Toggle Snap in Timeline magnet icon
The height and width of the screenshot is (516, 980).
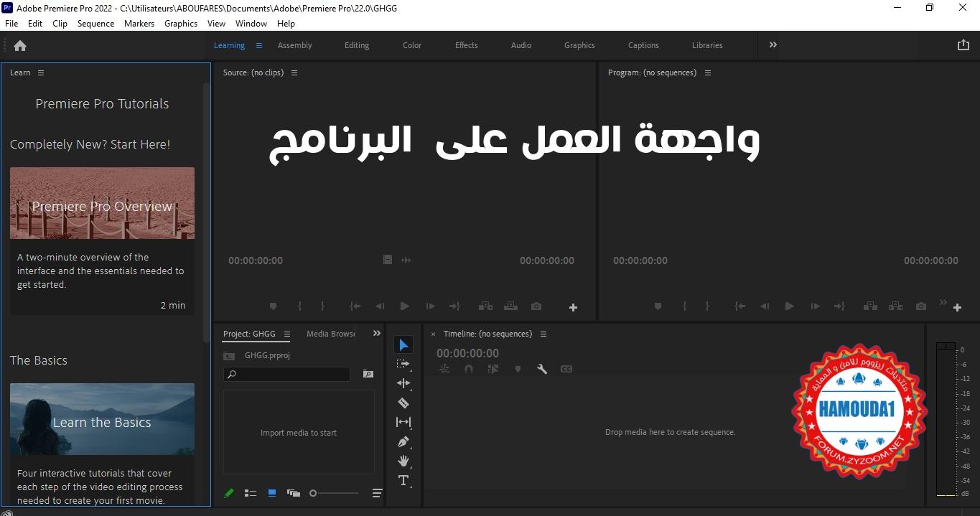tap(469, 369)
